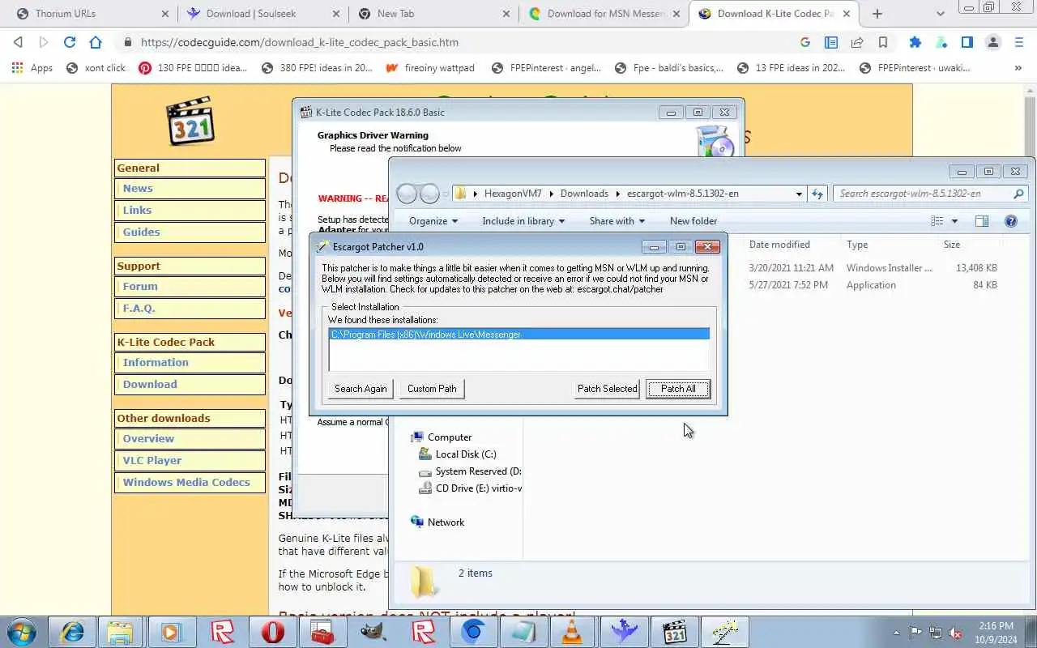The height and width of the screenshot is (648, 1037).
Task: Select Network in the Explorer tree
Action: [446, 522]
